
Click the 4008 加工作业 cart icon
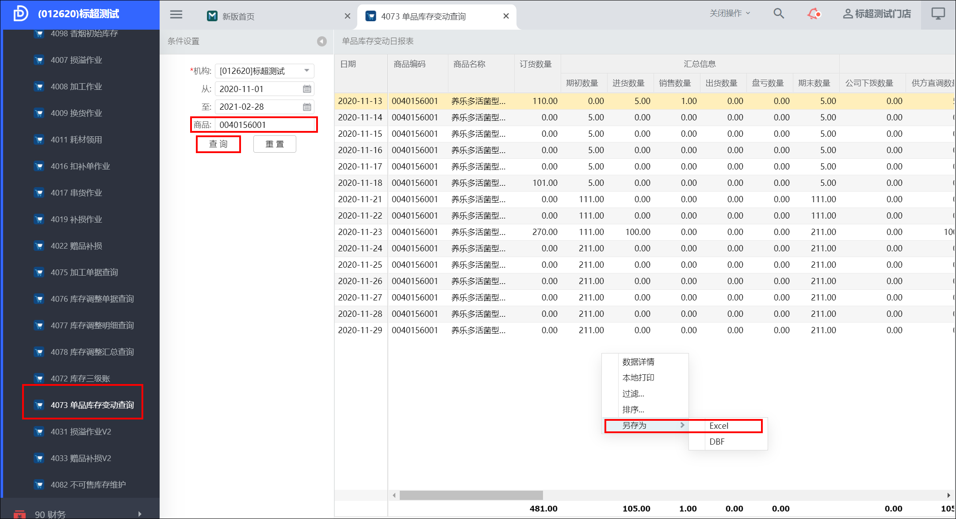tap(39, 87)
